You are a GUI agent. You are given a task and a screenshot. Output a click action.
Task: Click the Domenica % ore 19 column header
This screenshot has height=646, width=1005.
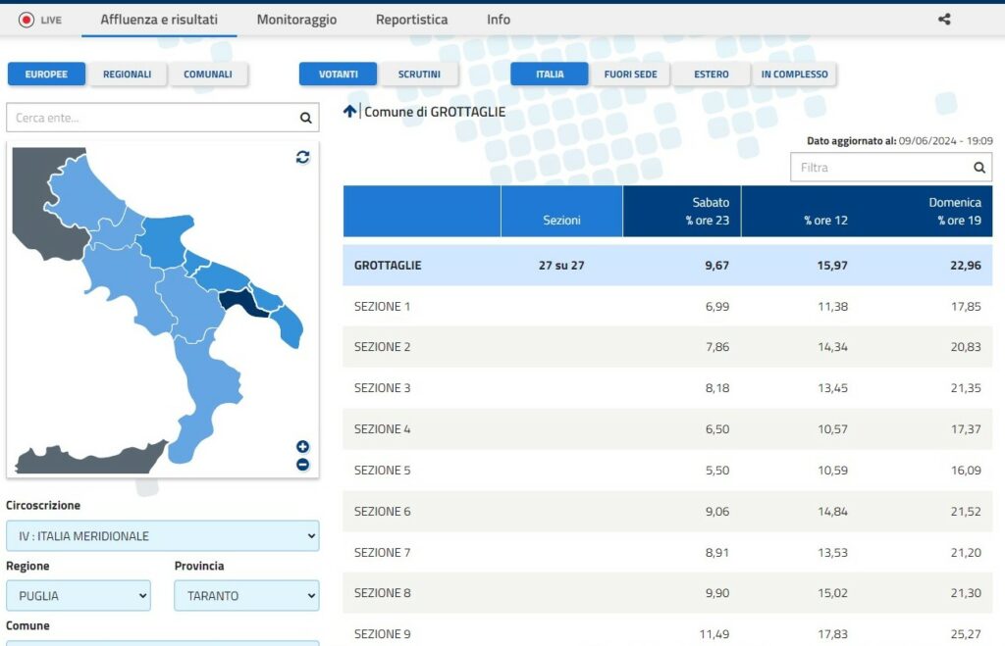coord(955,212)
